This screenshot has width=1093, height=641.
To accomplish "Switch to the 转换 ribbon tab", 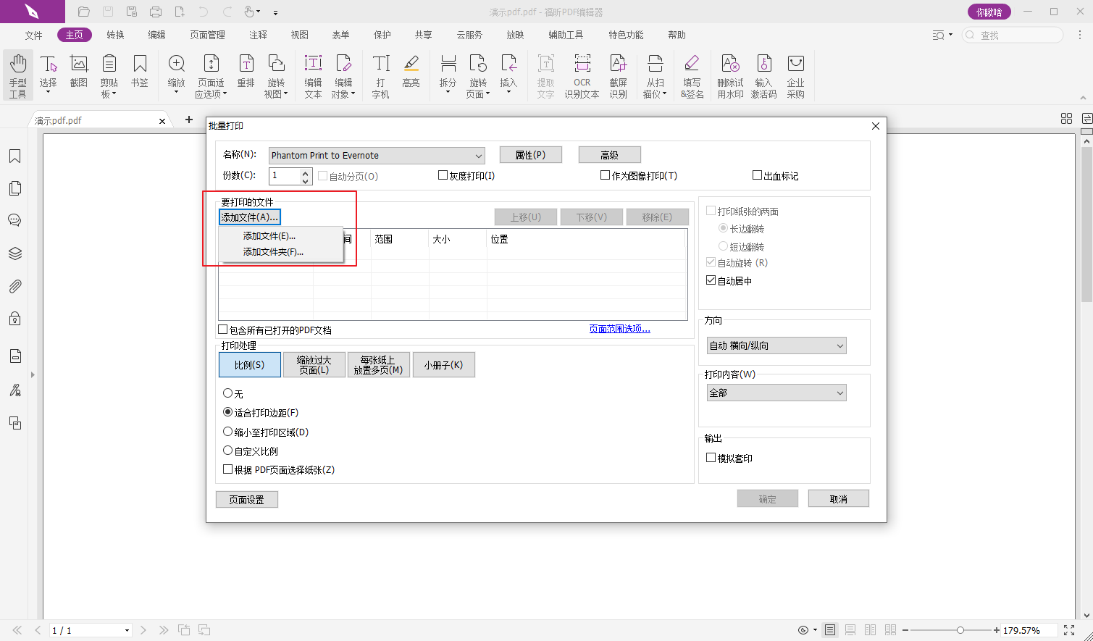I will click(x=115, y=35).
